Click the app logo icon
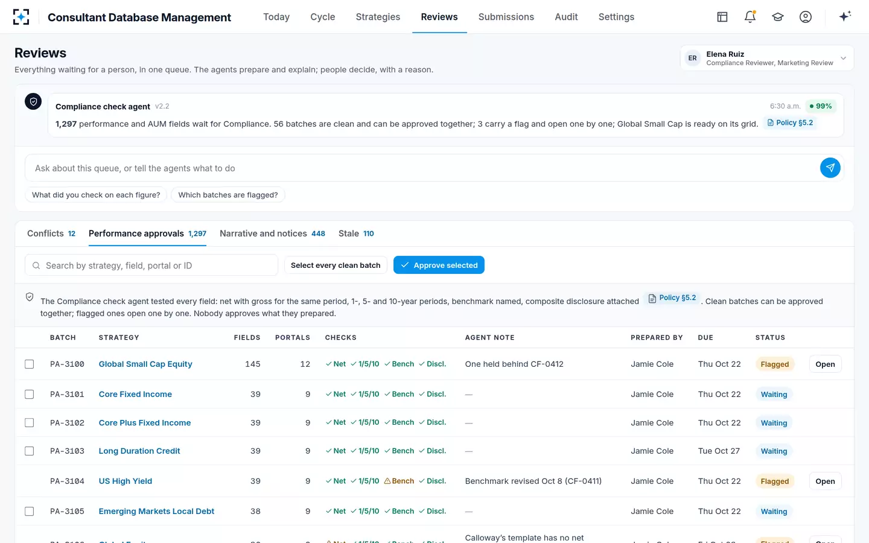This screenshot has height=543, width=869. click(x=21, y=17)
